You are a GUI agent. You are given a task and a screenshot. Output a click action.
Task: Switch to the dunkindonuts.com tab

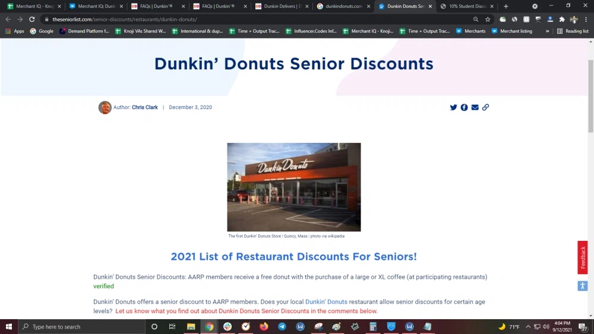343,6
